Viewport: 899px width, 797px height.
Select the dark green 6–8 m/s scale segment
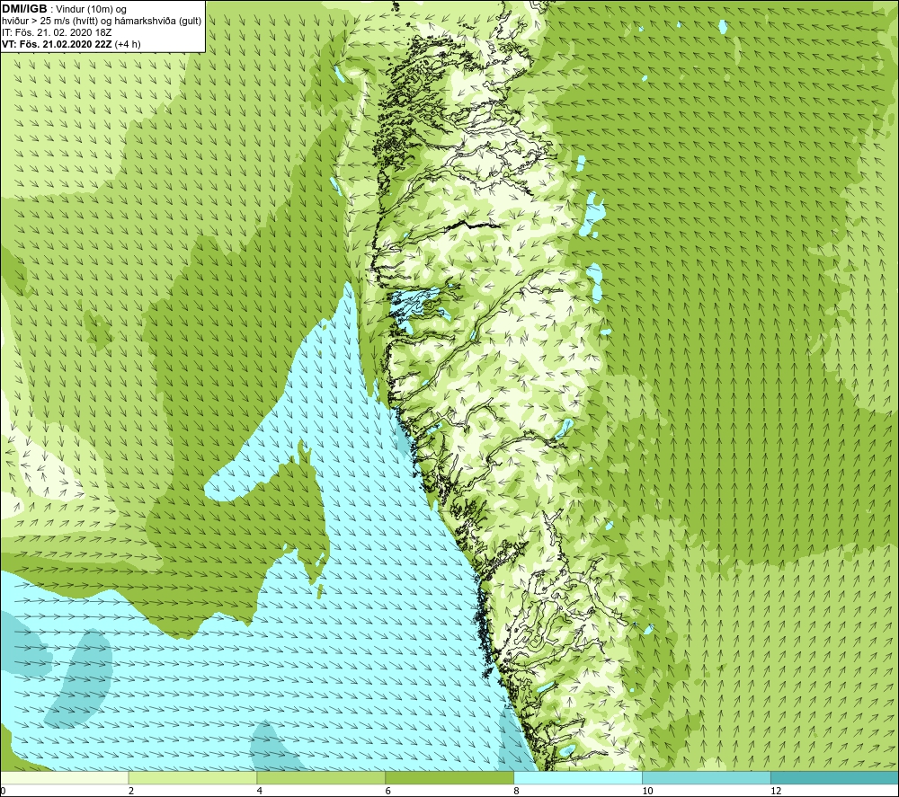click(x=449, y=777)
